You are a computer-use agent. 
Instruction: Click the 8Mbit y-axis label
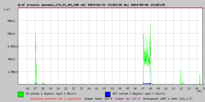[11, 21]
